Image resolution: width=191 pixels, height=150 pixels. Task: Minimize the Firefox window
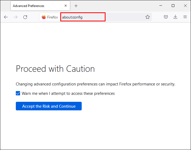161,6
